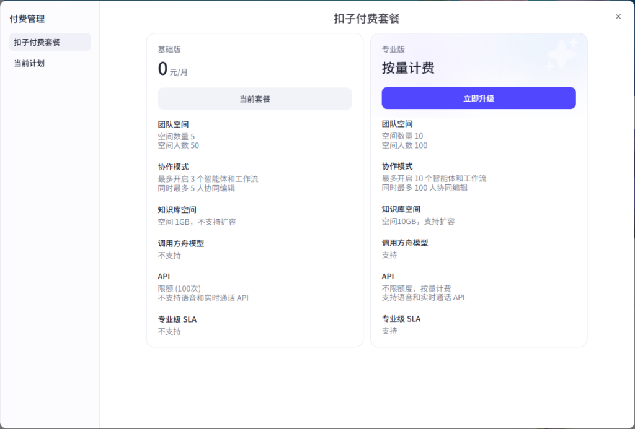The width and height of the screenshot is (635, 429).
Task: Select 扣子付费套餐 in the sidebar
Action: point(50,42)
